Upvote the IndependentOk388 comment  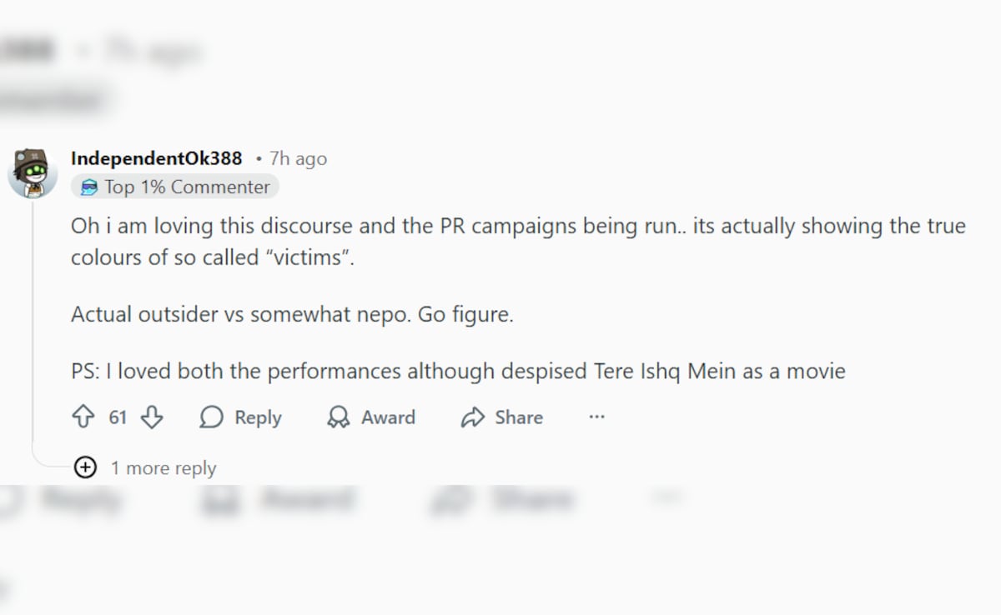click(x=83, y=417)
